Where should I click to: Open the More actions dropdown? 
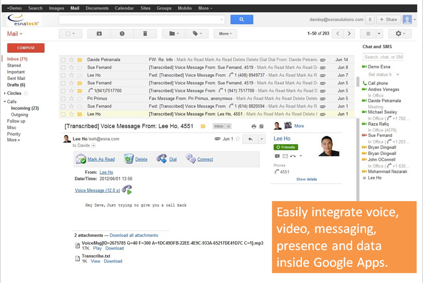coord(225,33)
